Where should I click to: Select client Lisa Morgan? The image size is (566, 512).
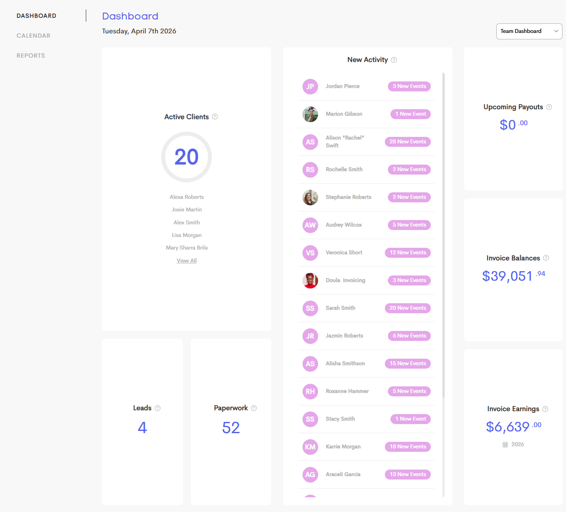coord(187,235)
